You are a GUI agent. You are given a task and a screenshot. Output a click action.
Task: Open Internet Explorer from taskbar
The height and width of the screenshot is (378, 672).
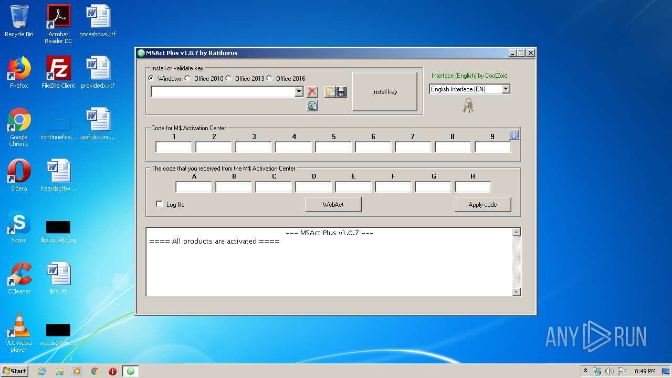pos(41,371)
